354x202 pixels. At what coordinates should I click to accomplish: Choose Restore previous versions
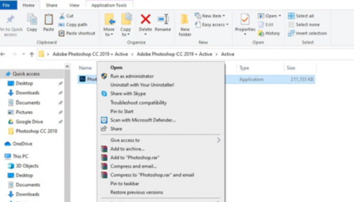click(x=137, y=192)
